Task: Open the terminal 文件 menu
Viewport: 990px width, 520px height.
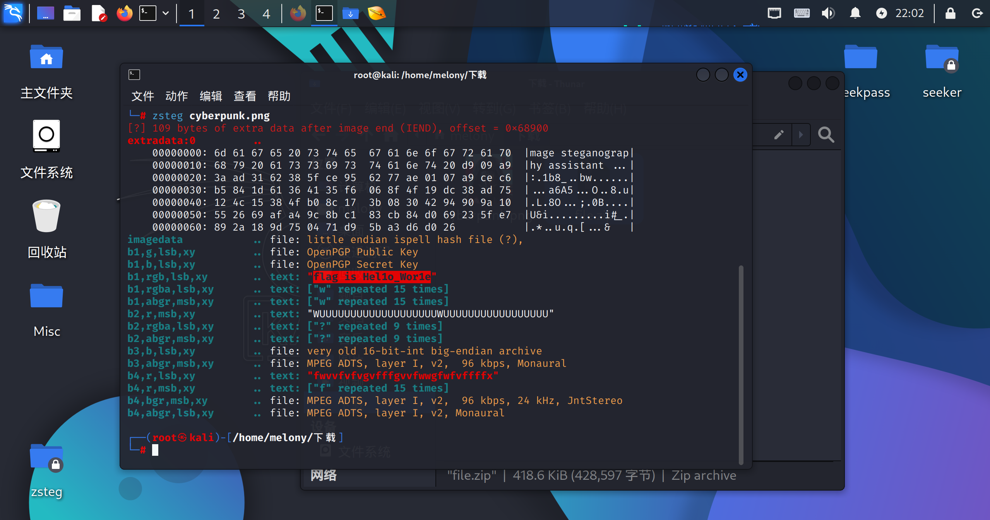Action: [142, 96]
